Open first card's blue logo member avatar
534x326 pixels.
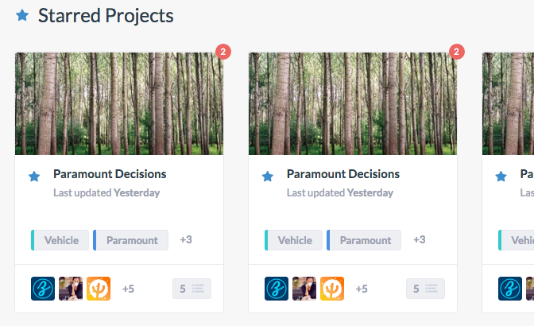pyautogui.click(x=43, y=289)
